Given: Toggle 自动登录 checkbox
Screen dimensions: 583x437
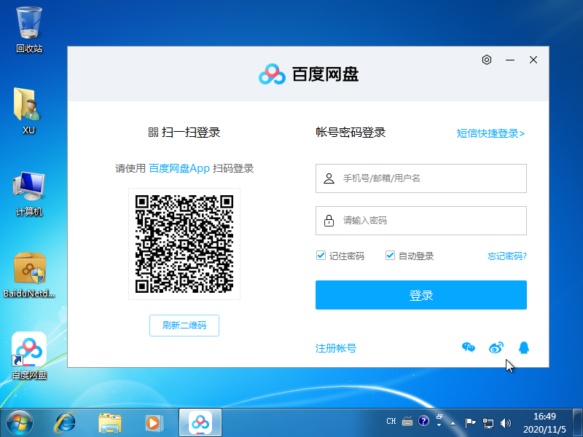Looking at the screenshot, I should (391, 256).
